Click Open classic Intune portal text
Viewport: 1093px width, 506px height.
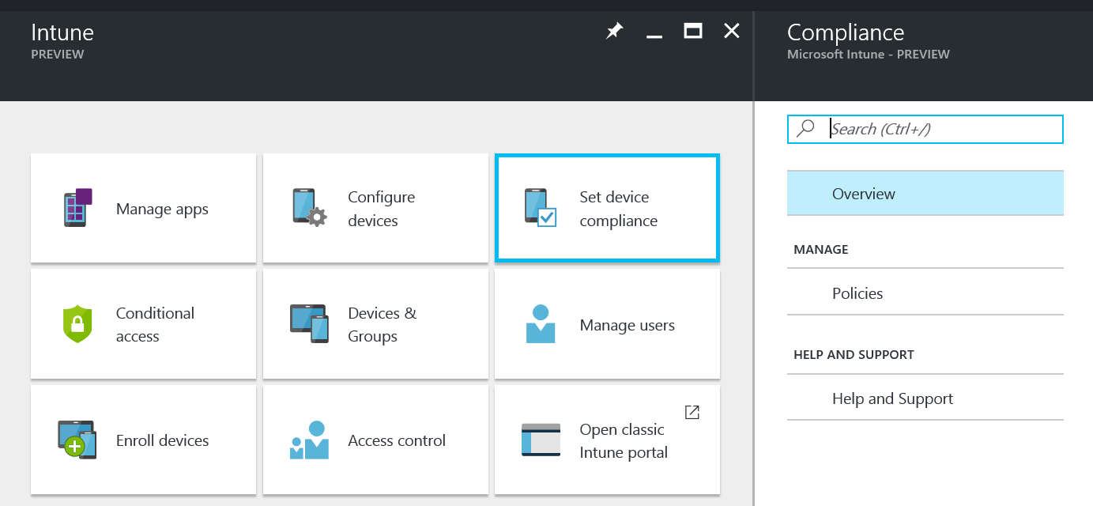click(623, 441)
